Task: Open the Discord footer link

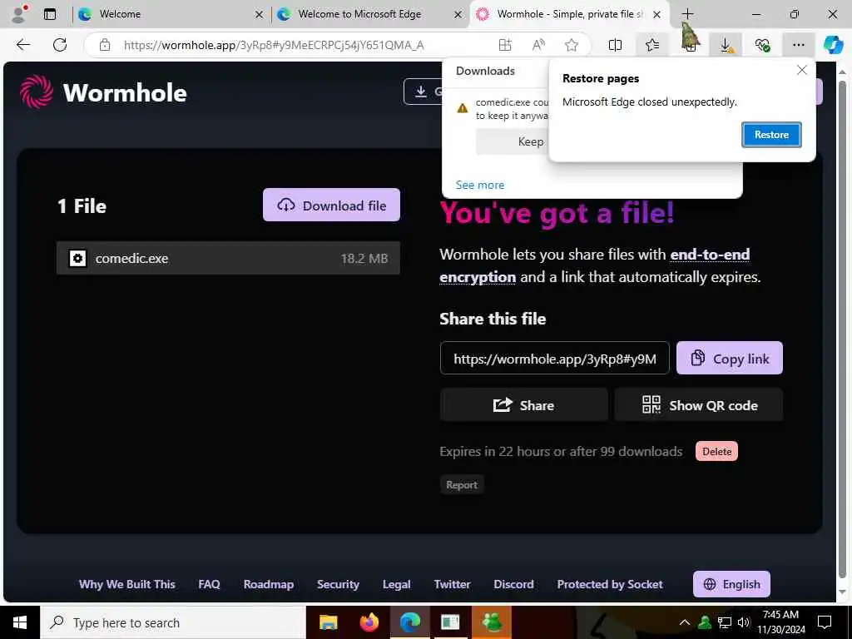Action: (x=513, y=584)
